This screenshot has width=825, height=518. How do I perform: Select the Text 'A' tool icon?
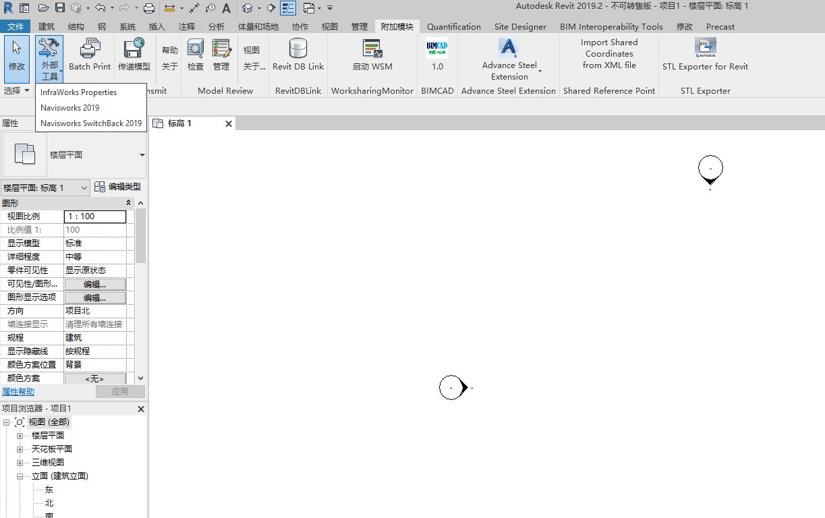(226, 8)
